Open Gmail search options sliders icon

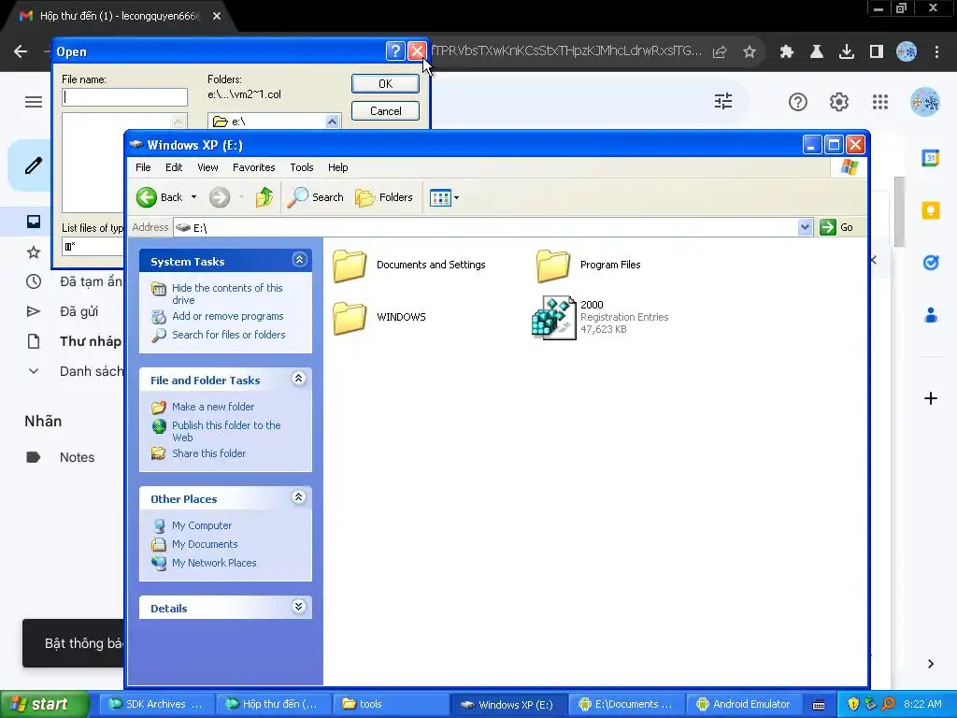723,101
